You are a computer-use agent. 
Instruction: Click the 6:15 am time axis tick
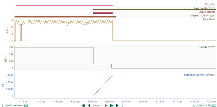(x=160, y=102)
